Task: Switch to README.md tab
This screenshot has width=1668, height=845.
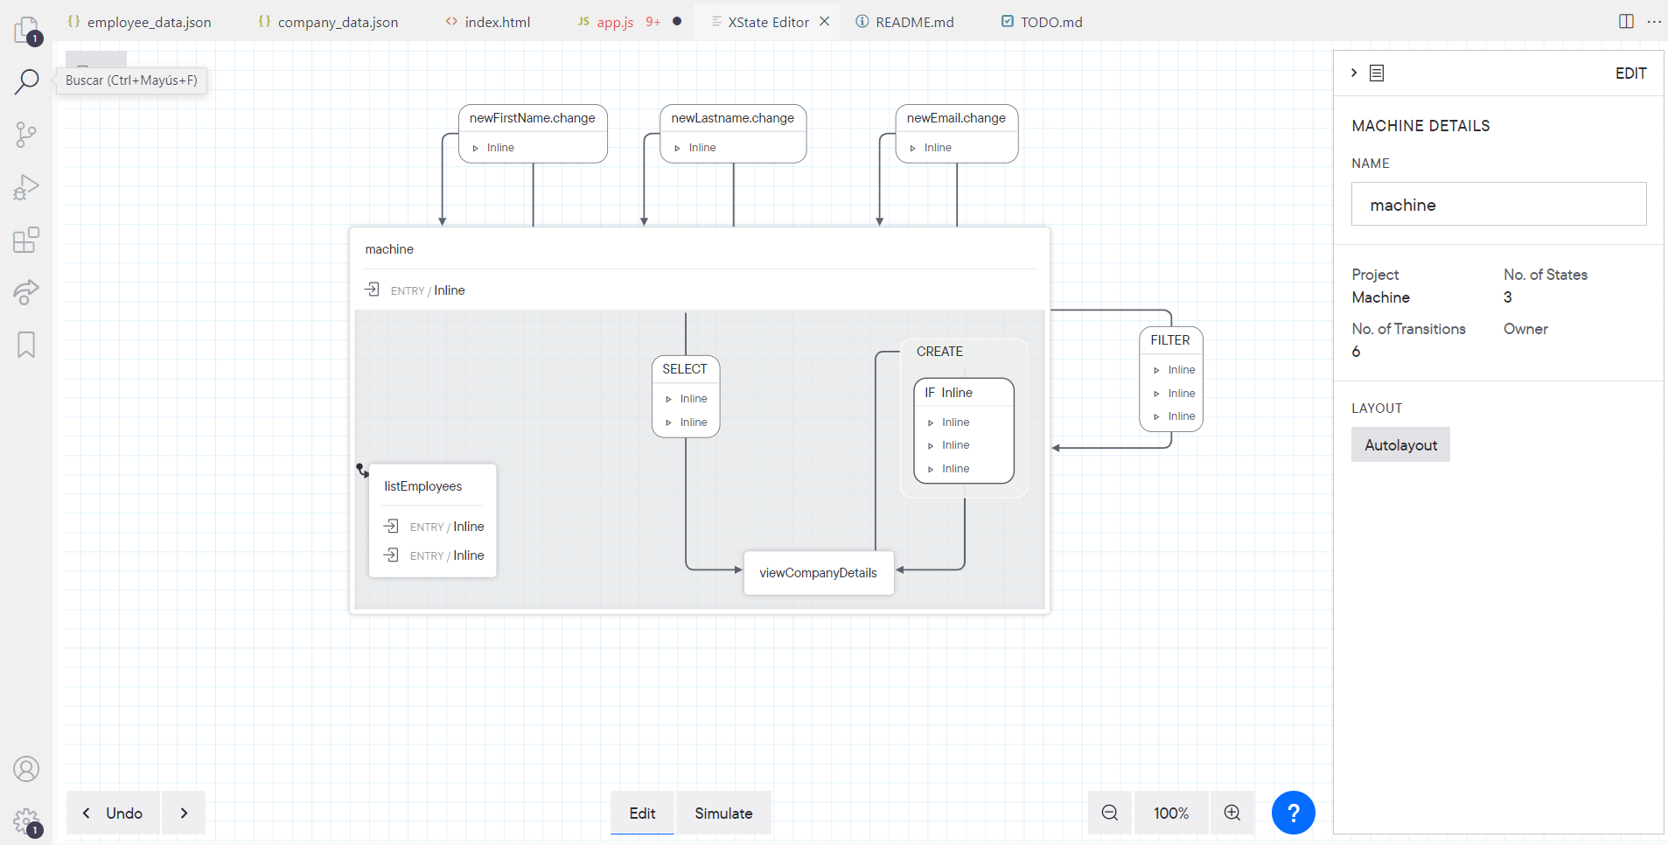Action: (905, 22)
